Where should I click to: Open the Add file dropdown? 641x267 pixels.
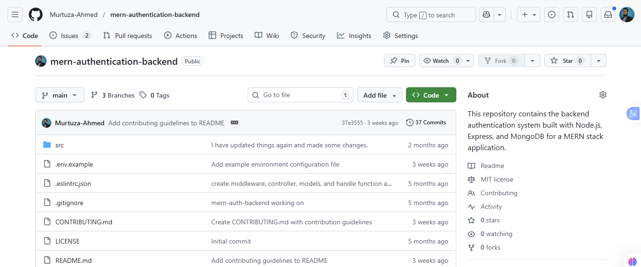[380, 95]
